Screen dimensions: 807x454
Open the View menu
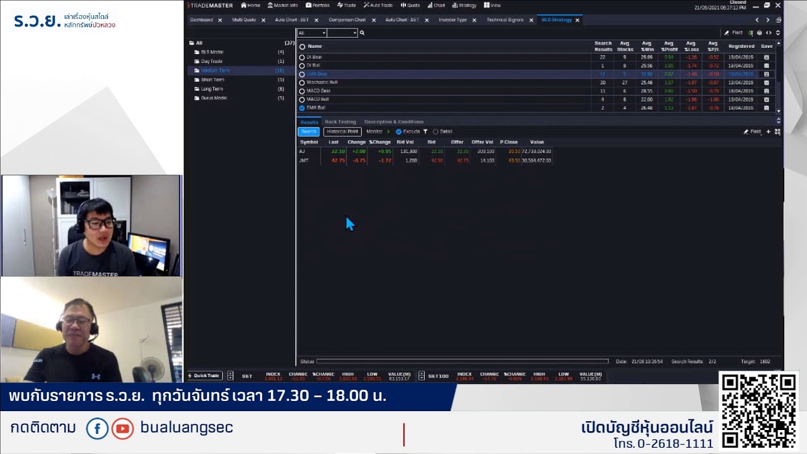(492, 5)
